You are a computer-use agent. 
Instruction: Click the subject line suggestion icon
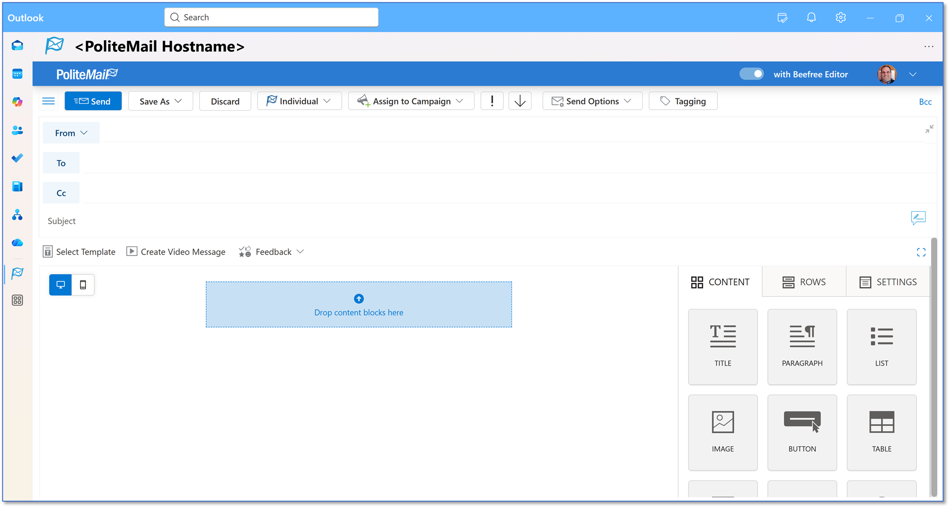918,218
